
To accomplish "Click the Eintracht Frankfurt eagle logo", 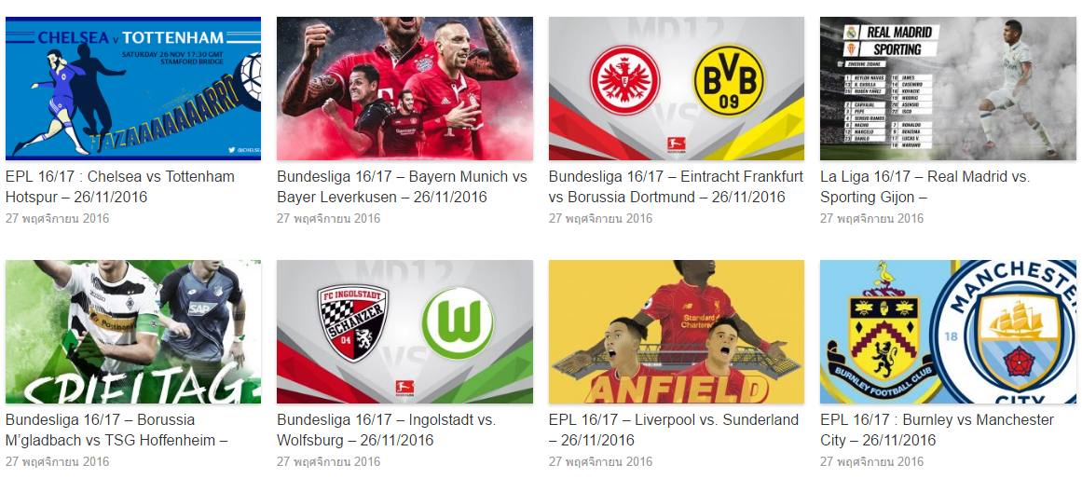I will (x=625, y=81).
